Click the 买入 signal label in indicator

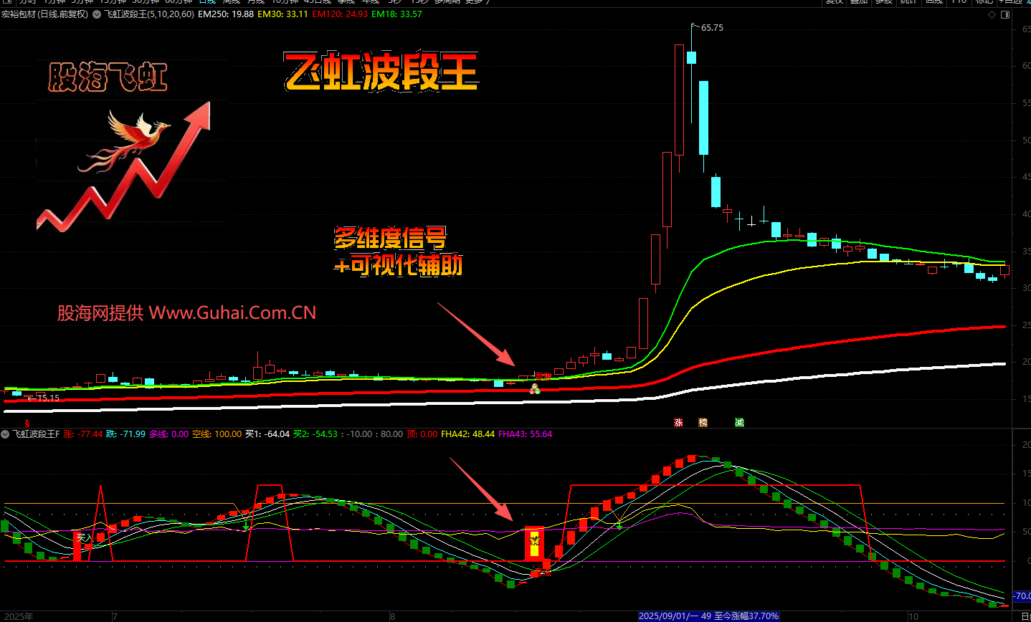[x=85, y=537]
